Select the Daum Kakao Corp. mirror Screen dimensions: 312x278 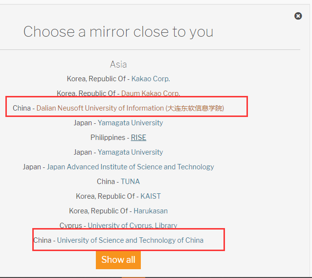[x=150, y=93]
